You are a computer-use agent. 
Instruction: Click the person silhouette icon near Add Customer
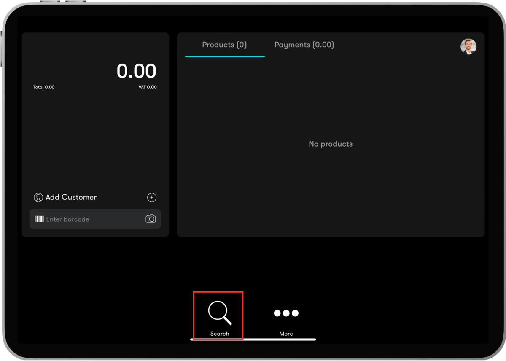tap(38, 197)
